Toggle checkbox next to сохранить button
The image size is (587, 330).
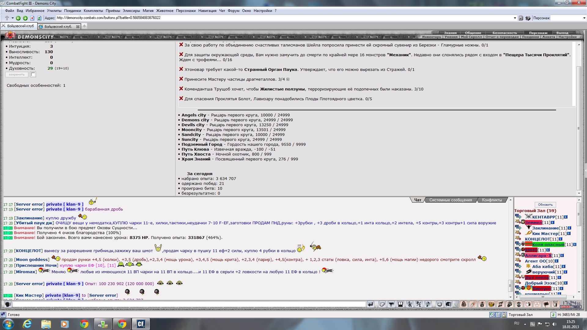[33, 74]
